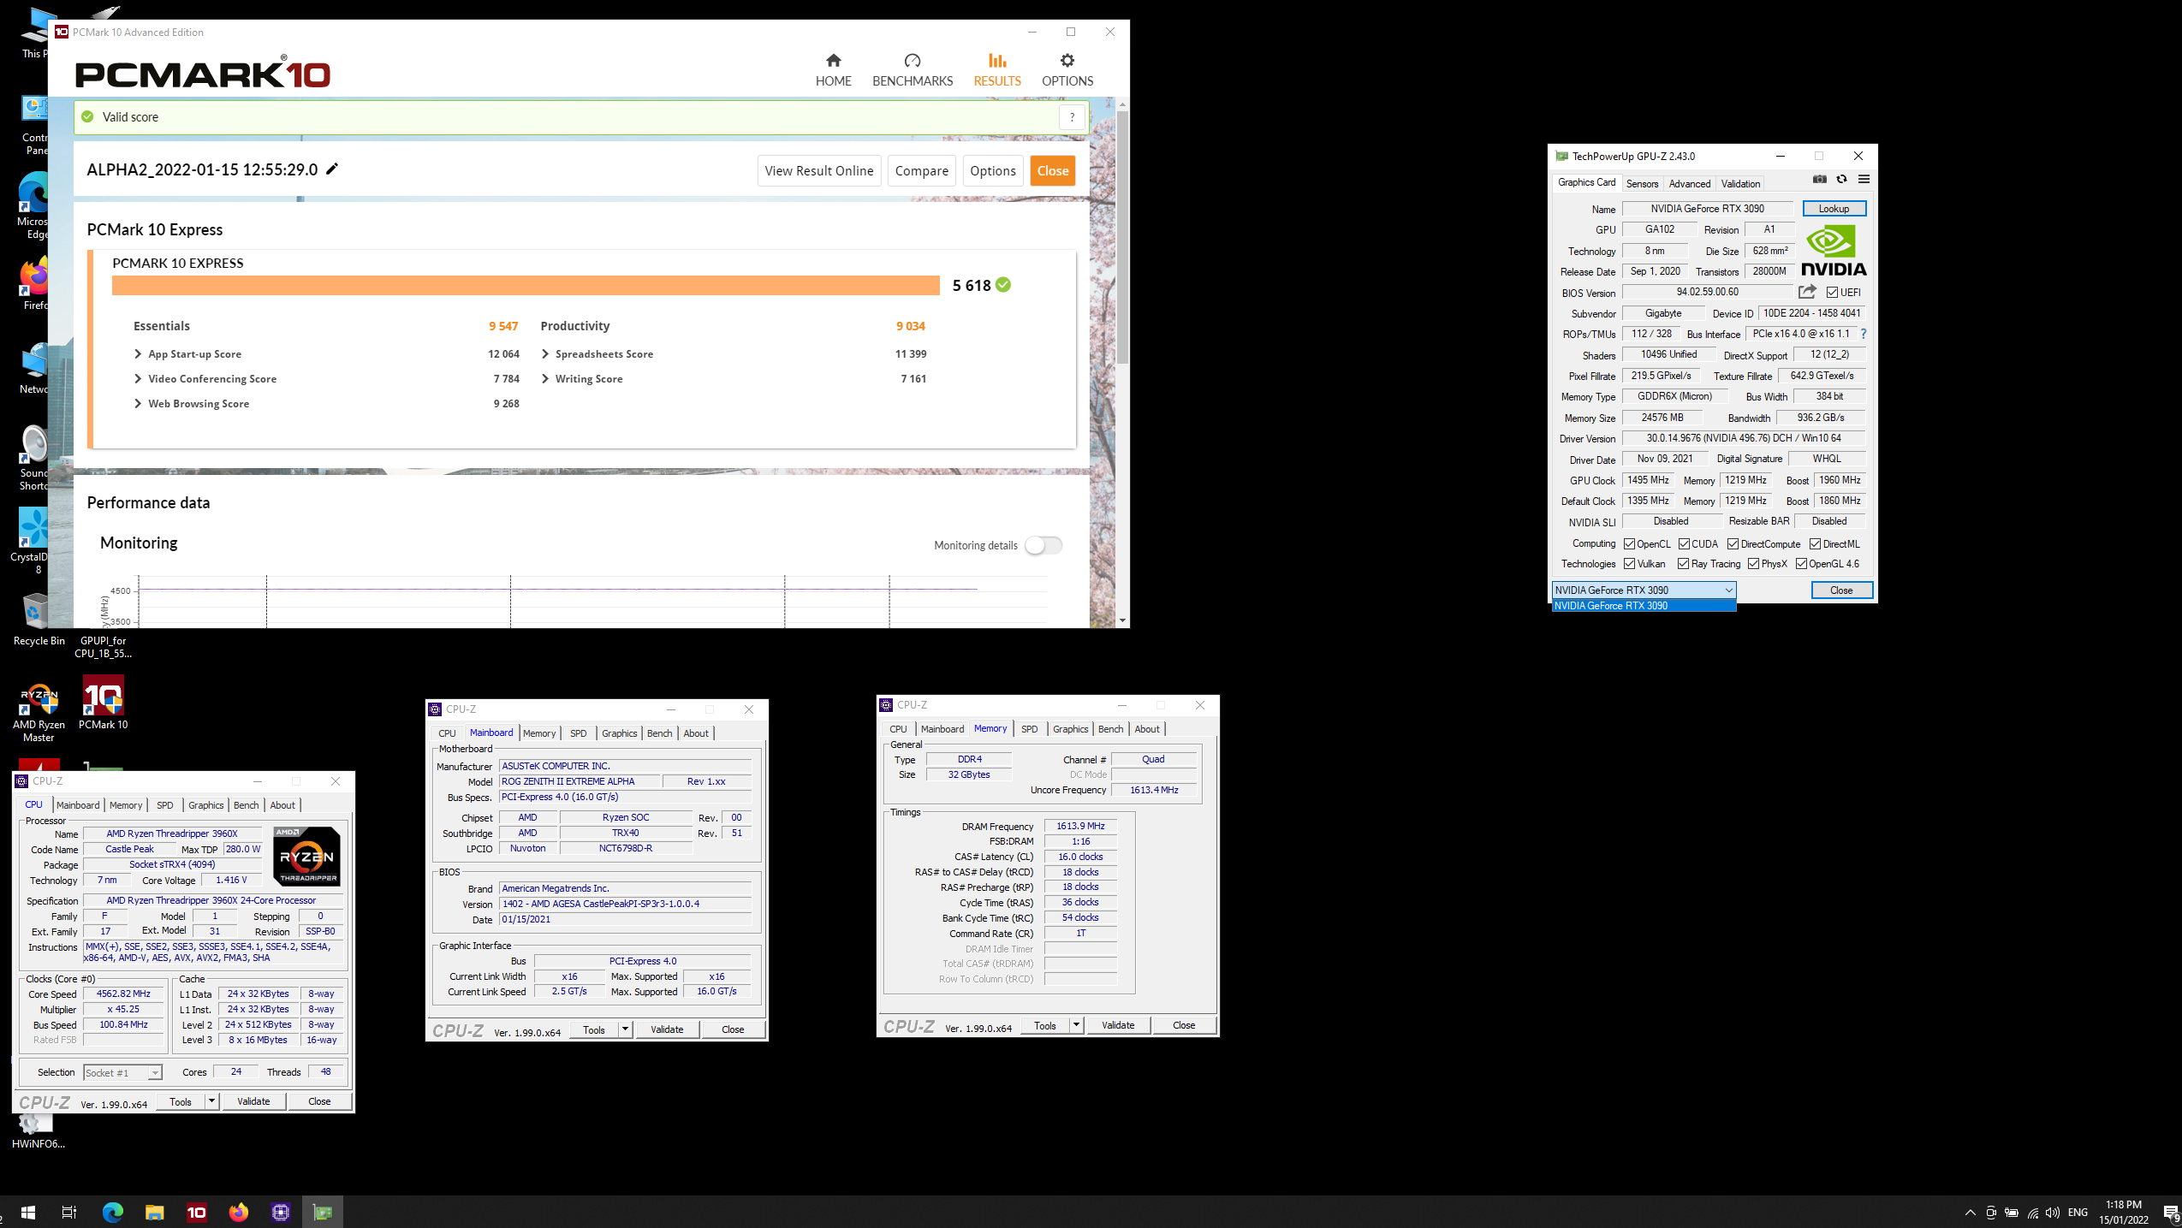The width and height of the screenshot is (2182, 1228).
Task: Click Validate in the Mainboard CPU-Z window
Action: [667, 1029]
